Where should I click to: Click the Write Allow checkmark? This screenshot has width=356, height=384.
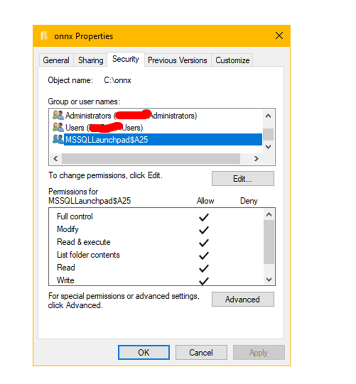click(204, 281)
